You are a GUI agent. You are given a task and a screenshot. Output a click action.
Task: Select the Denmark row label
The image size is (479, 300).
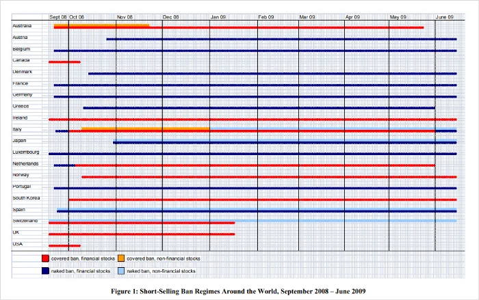(x=23, y=72)
